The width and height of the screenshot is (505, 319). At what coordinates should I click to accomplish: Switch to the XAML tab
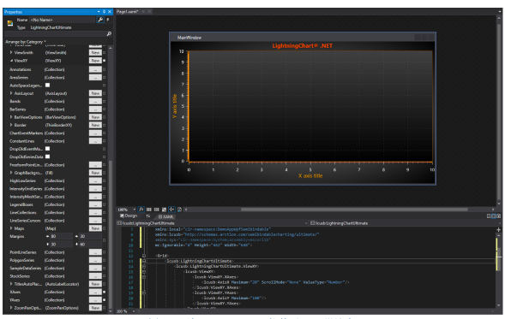tap(165, 216)
